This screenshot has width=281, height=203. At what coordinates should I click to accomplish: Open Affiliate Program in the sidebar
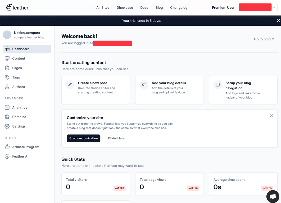[x=27, y=147]
